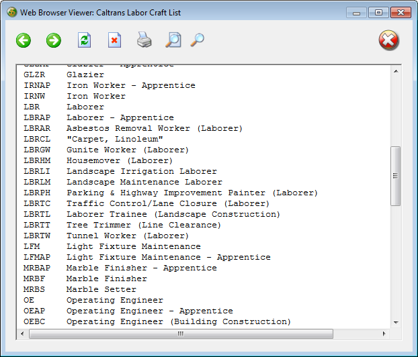Select 'Marble Setter' text
The width and height of the screenshot is (418, 357).
coord(101,289)
